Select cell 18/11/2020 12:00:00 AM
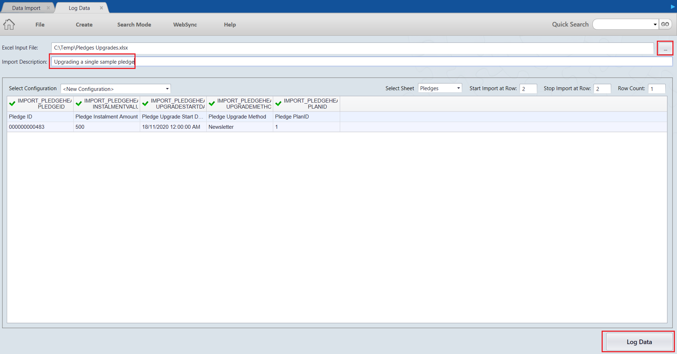Screen dimensions: 677x354 pos(173,127)
